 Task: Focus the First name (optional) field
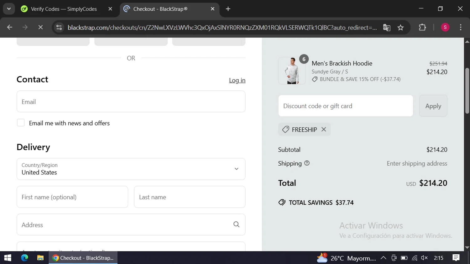(x=72, y=197)
